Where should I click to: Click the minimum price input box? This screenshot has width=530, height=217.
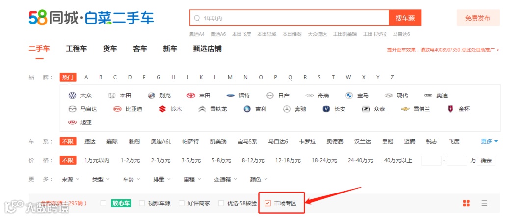click(x=431, y=161)
